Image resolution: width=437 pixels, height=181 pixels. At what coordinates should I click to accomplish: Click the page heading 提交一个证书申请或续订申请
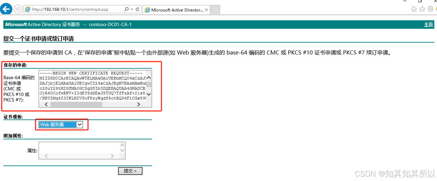pos(39,39)
